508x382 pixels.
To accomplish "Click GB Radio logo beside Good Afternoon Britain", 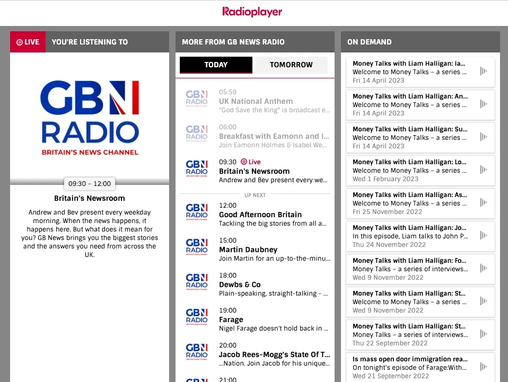I will (x=197, y=212).
